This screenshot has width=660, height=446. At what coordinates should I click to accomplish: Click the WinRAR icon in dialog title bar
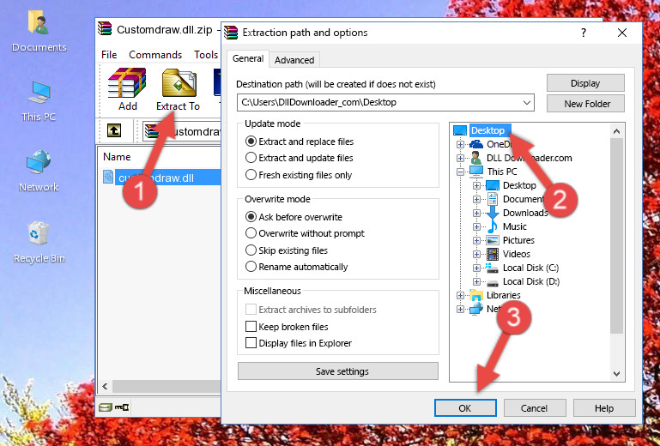[231, 33]
